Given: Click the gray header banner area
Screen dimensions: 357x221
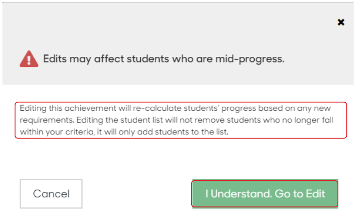Looking at the screenshot, I should 178,44.
